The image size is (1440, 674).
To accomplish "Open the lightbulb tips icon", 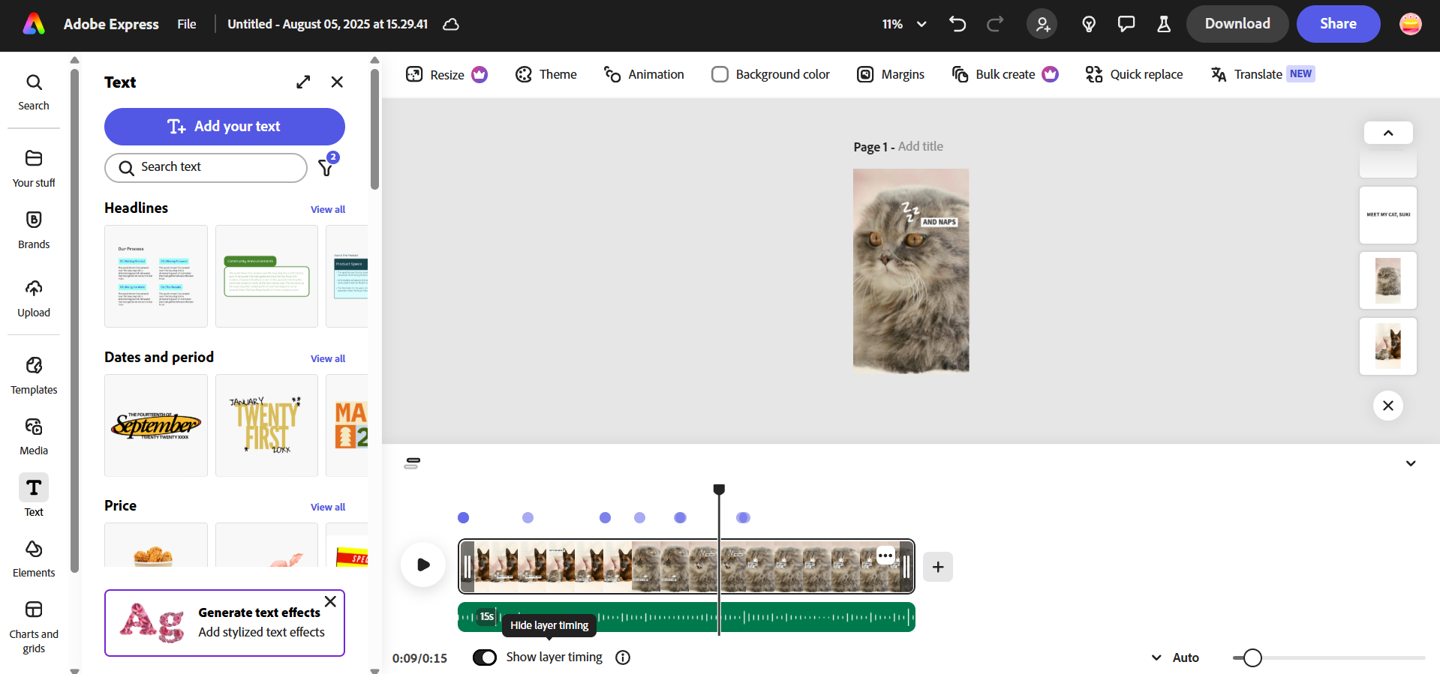I will click(x=1089, y=24).
